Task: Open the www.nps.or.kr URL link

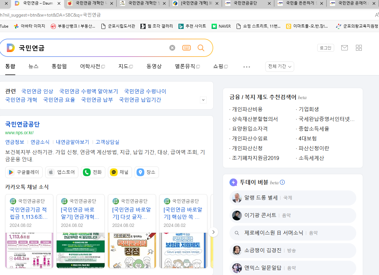Action: (x=19, y=133)
